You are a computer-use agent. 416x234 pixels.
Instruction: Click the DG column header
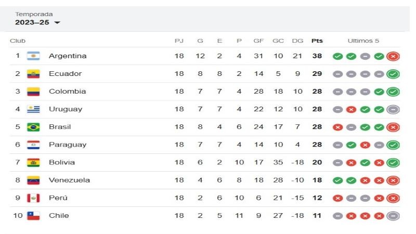[x=297, y=41]
